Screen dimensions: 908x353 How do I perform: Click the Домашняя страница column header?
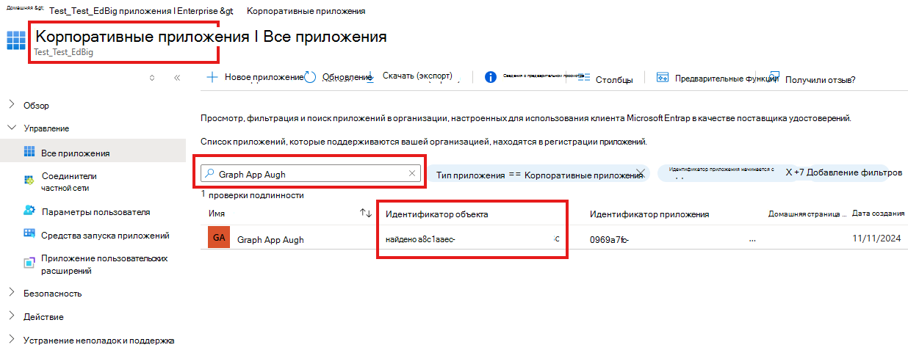(806, 214)
